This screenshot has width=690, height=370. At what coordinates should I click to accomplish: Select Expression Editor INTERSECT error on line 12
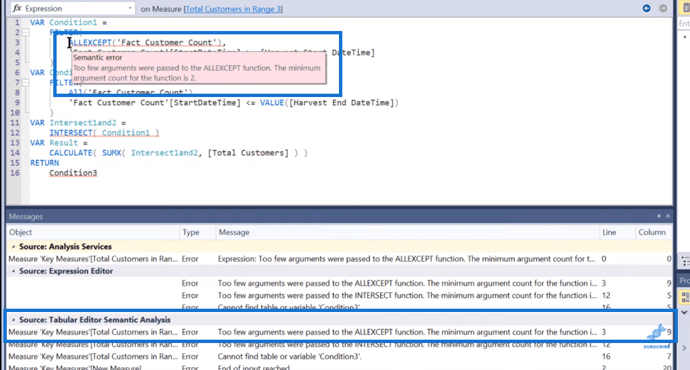(340, 296)
